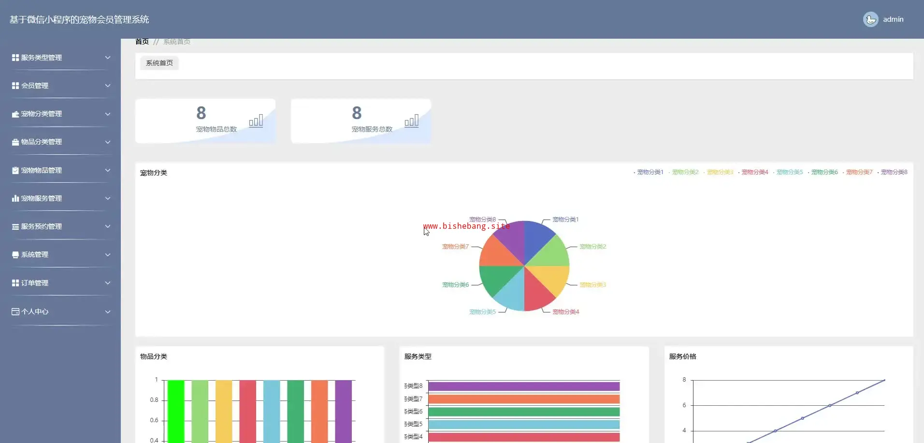Toggle 宠物分类8 legend entry

click(892, 172)
